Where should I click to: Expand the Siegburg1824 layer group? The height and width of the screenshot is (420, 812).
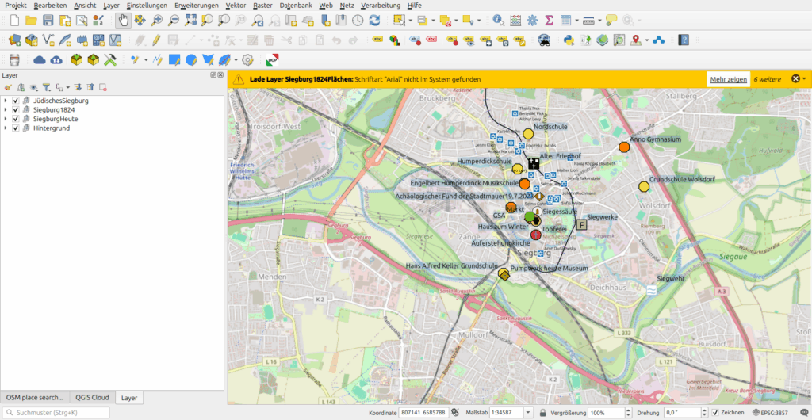pyautogui.click(x=6, y=110)
